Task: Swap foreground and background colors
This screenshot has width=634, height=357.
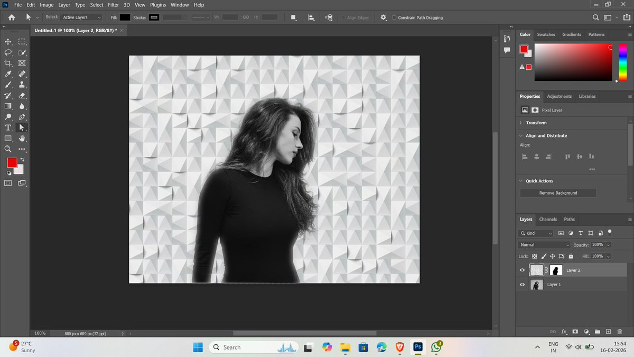Action: pyautogui.click(x=22, y=159)
